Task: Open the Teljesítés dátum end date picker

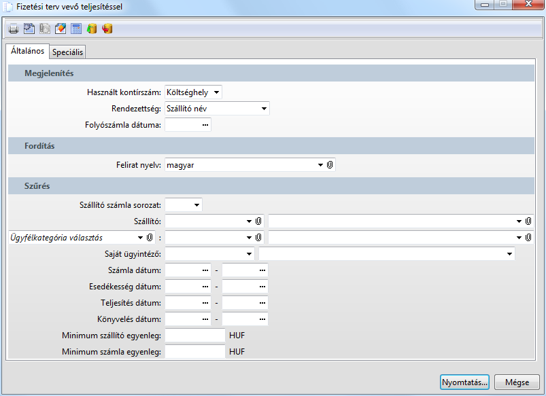Action: coord(262,303)
